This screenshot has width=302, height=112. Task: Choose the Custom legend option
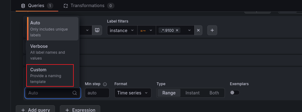(x=50, y=75)
